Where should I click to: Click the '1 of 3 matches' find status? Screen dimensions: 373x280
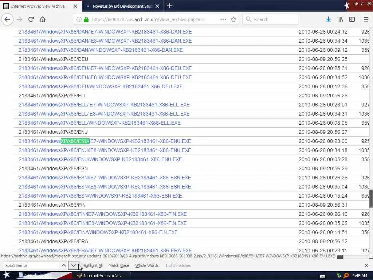[x=178, y=265]
